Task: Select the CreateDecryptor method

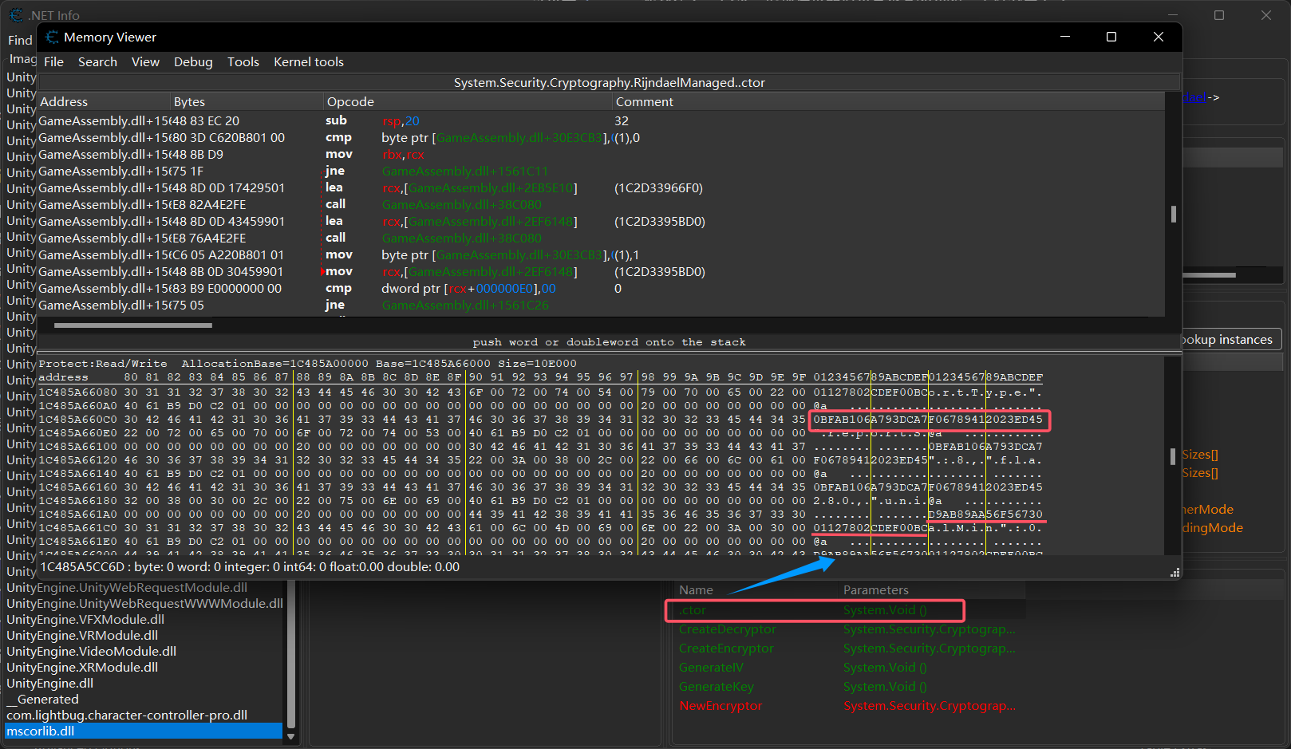Action: coord(849,629)
